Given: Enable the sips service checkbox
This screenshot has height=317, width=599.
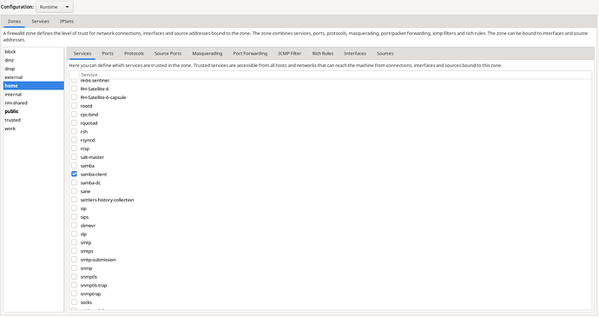Looking at the screenshot, I should 74,217.
